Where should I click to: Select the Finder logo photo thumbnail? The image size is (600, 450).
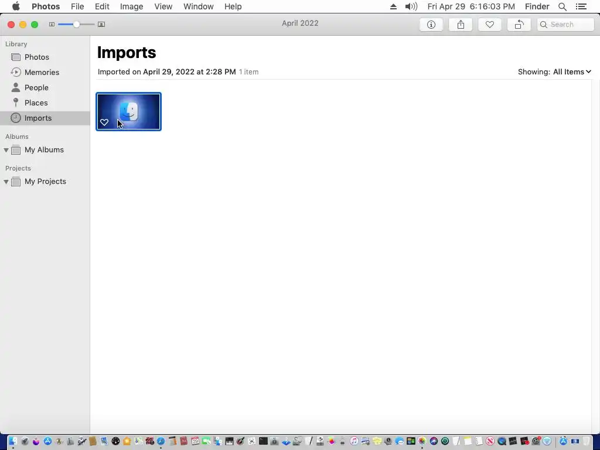(128, 111)
